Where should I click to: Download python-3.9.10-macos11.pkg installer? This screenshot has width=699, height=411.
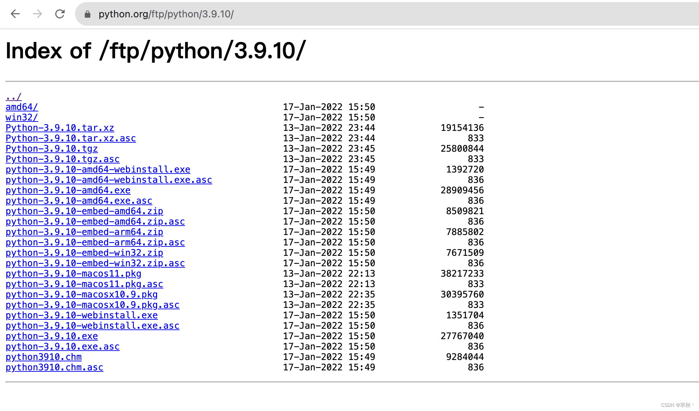73,274
